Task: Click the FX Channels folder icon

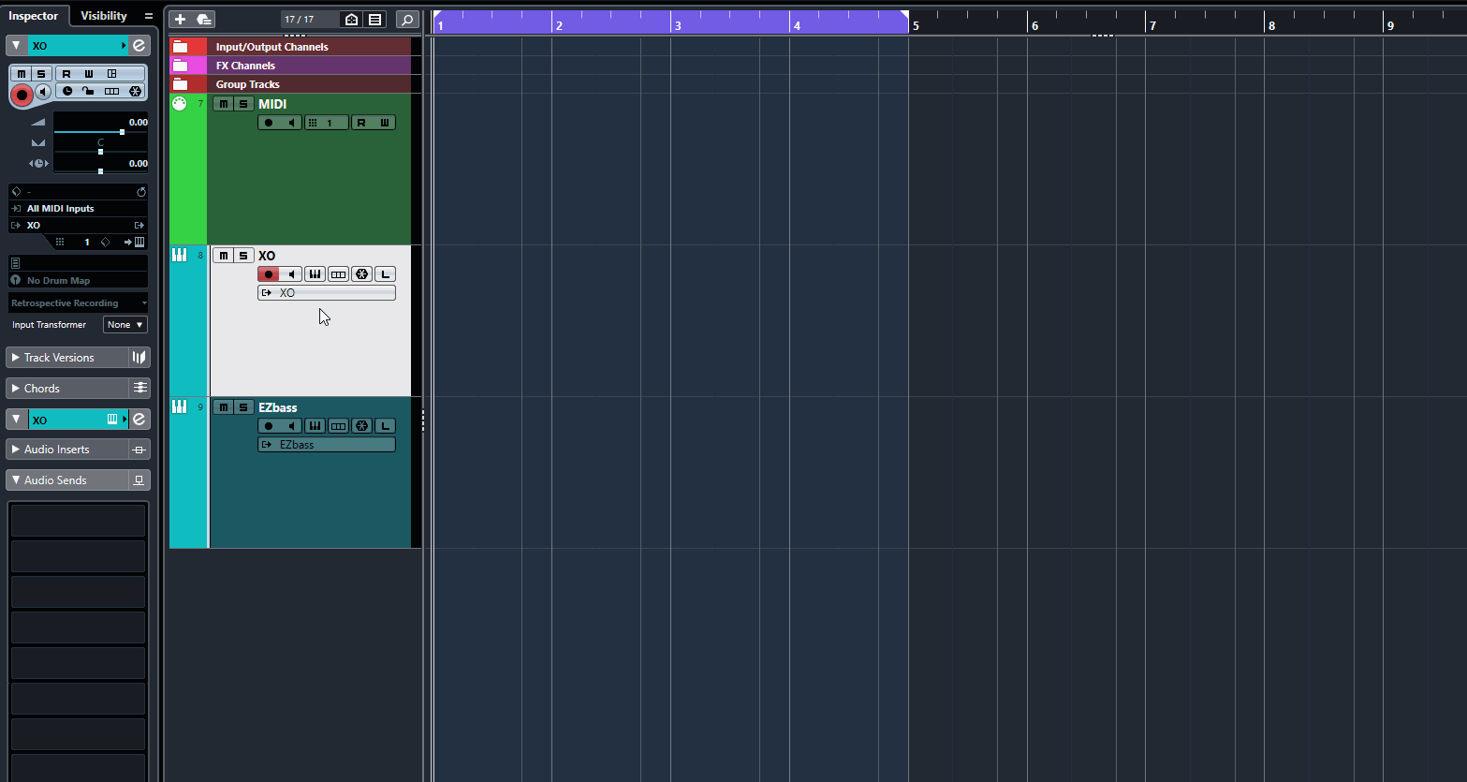Action: tap(181, 66)
